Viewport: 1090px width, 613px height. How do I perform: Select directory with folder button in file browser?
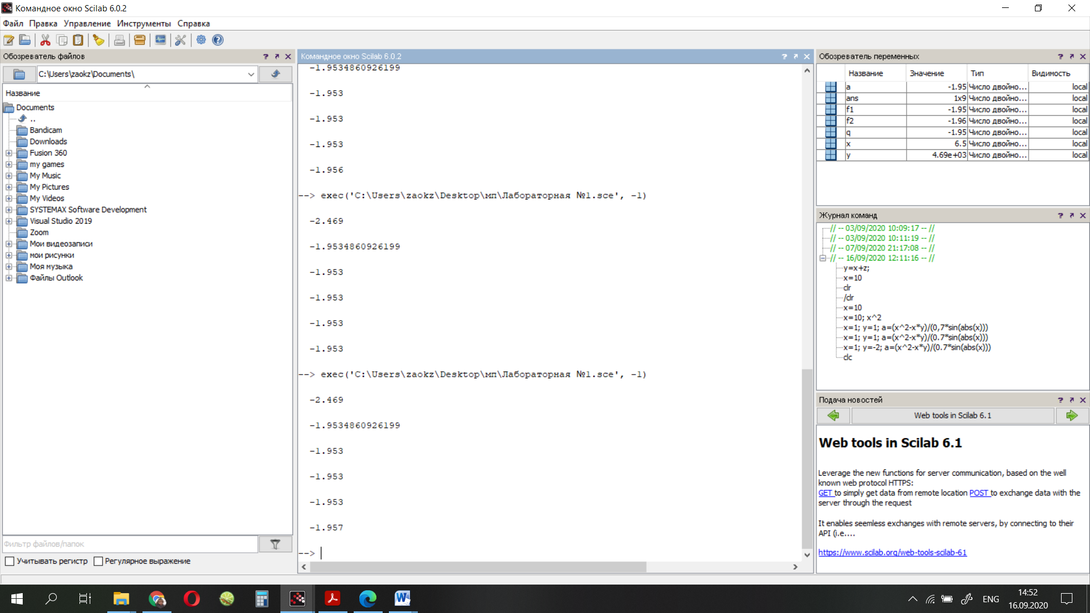click(19, 74)
